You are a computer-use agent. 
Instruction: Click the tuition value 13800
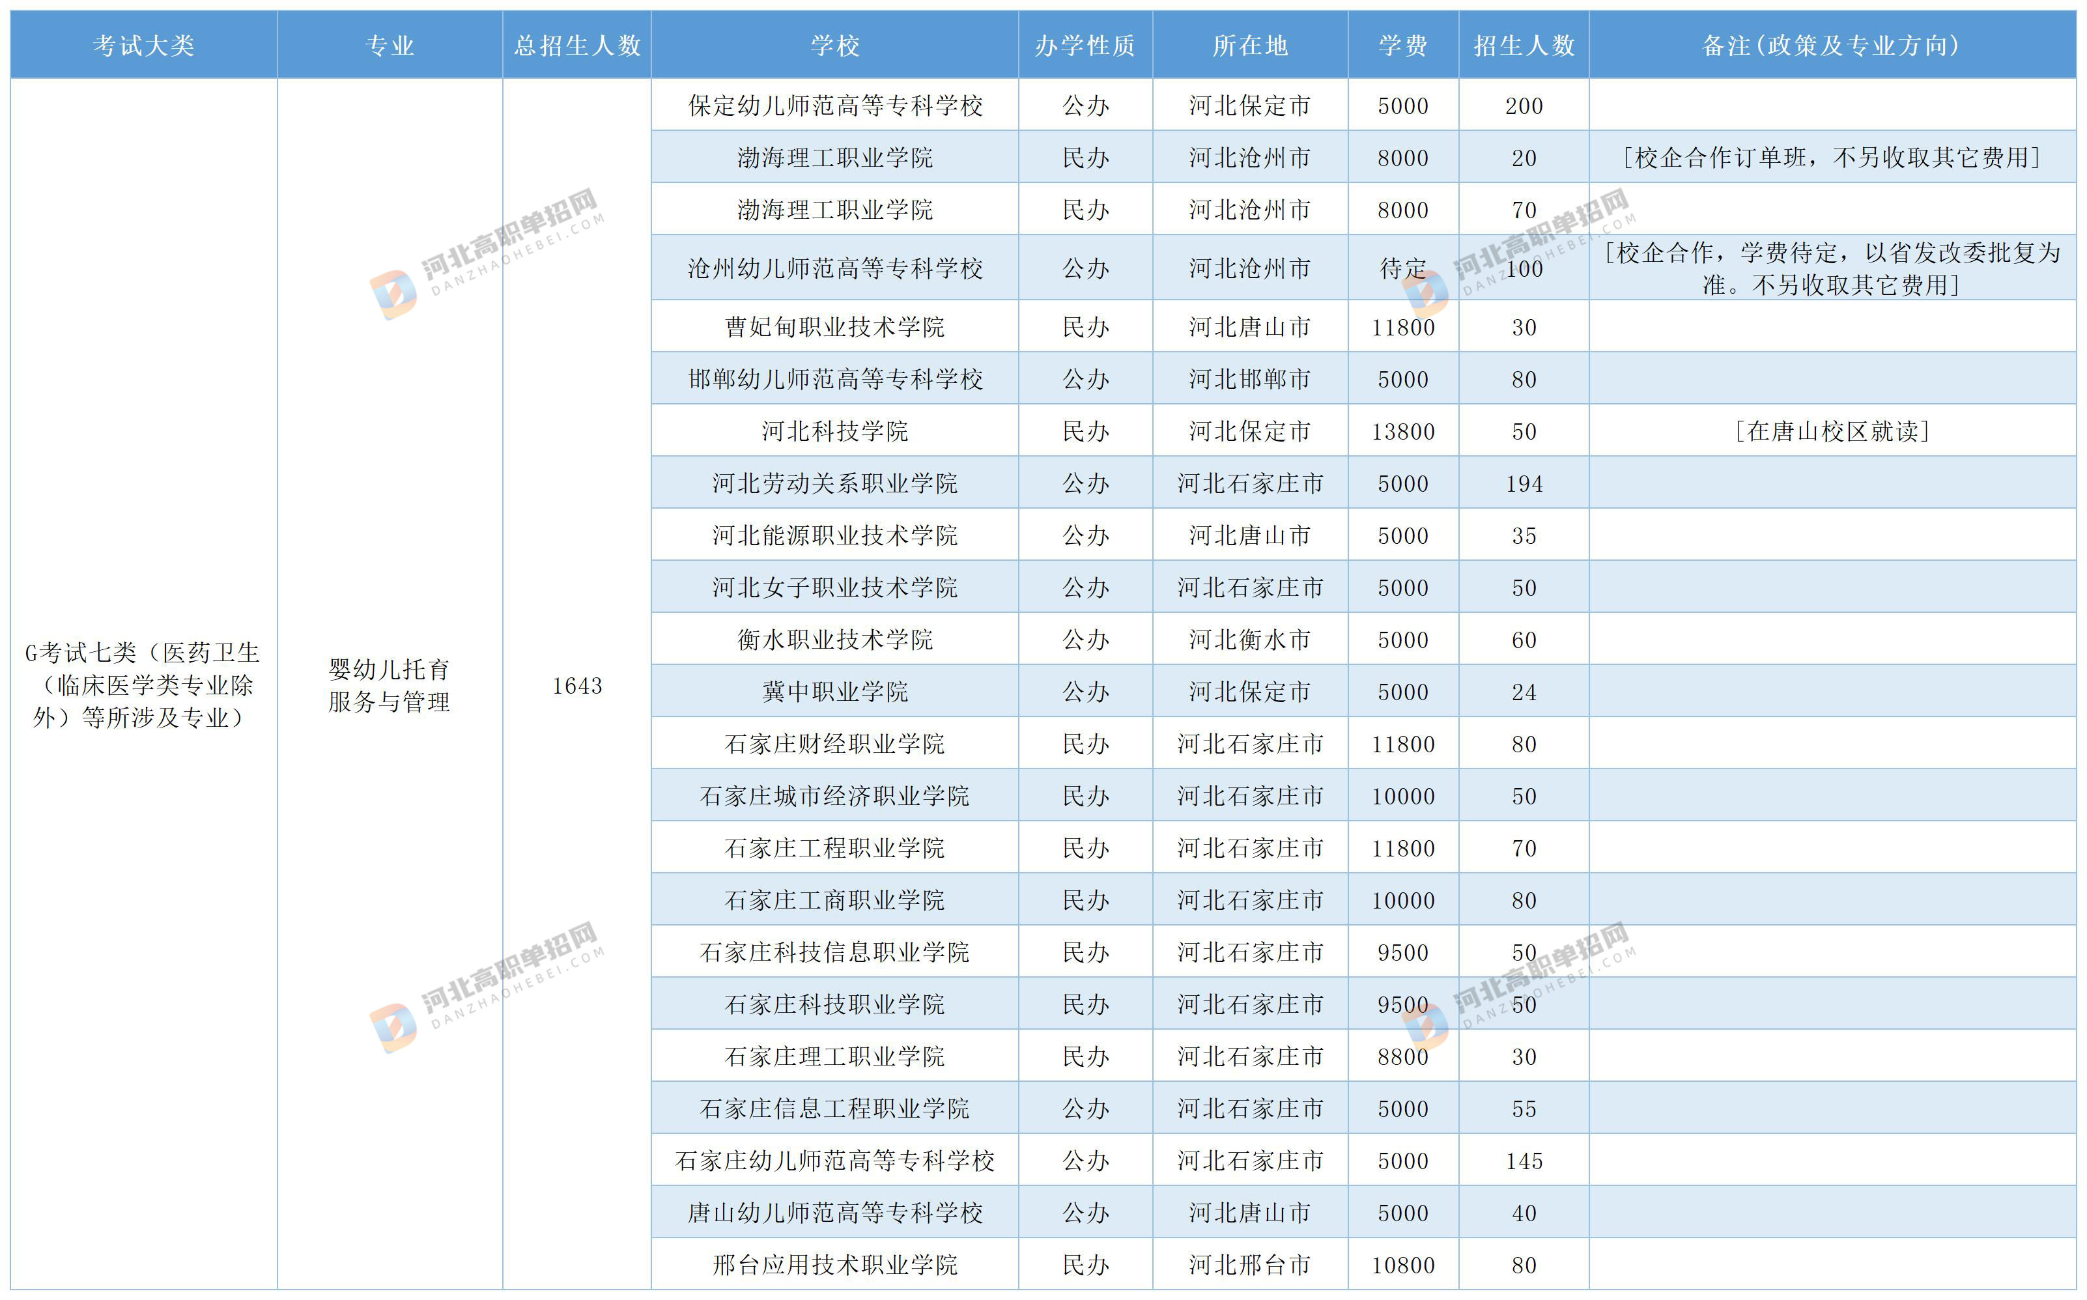(1403, 431)
